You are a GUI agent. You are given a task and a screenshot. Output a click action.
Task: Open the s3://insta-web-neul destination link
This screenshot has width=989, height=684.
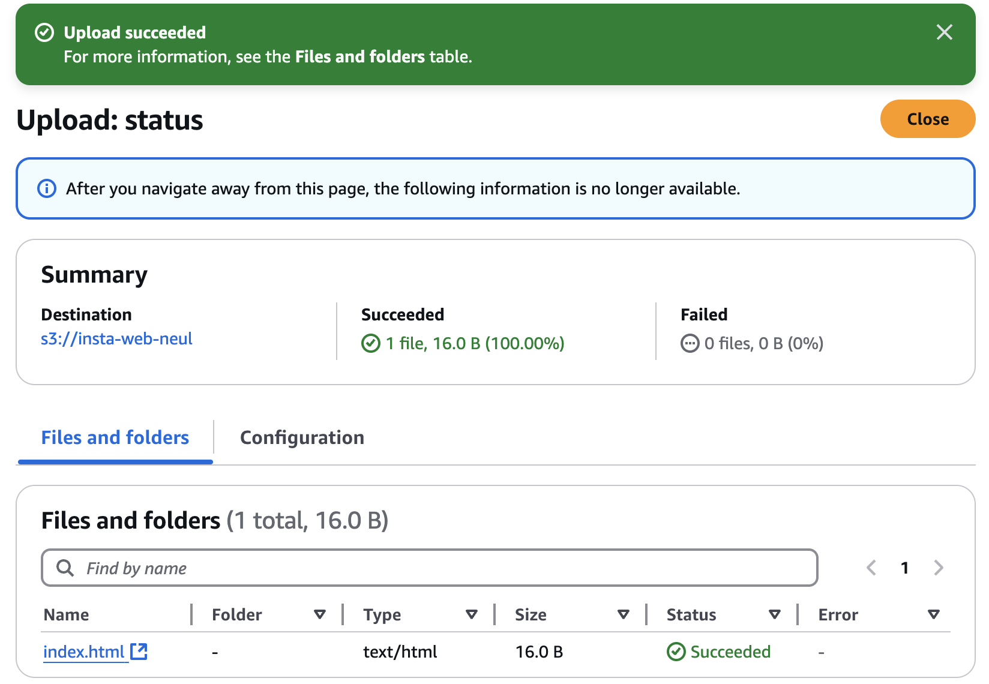(116, 339)
